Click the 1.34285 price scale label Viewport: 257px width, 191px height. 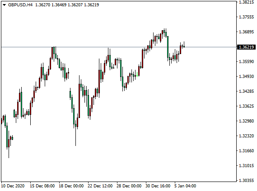coord(246,91)
